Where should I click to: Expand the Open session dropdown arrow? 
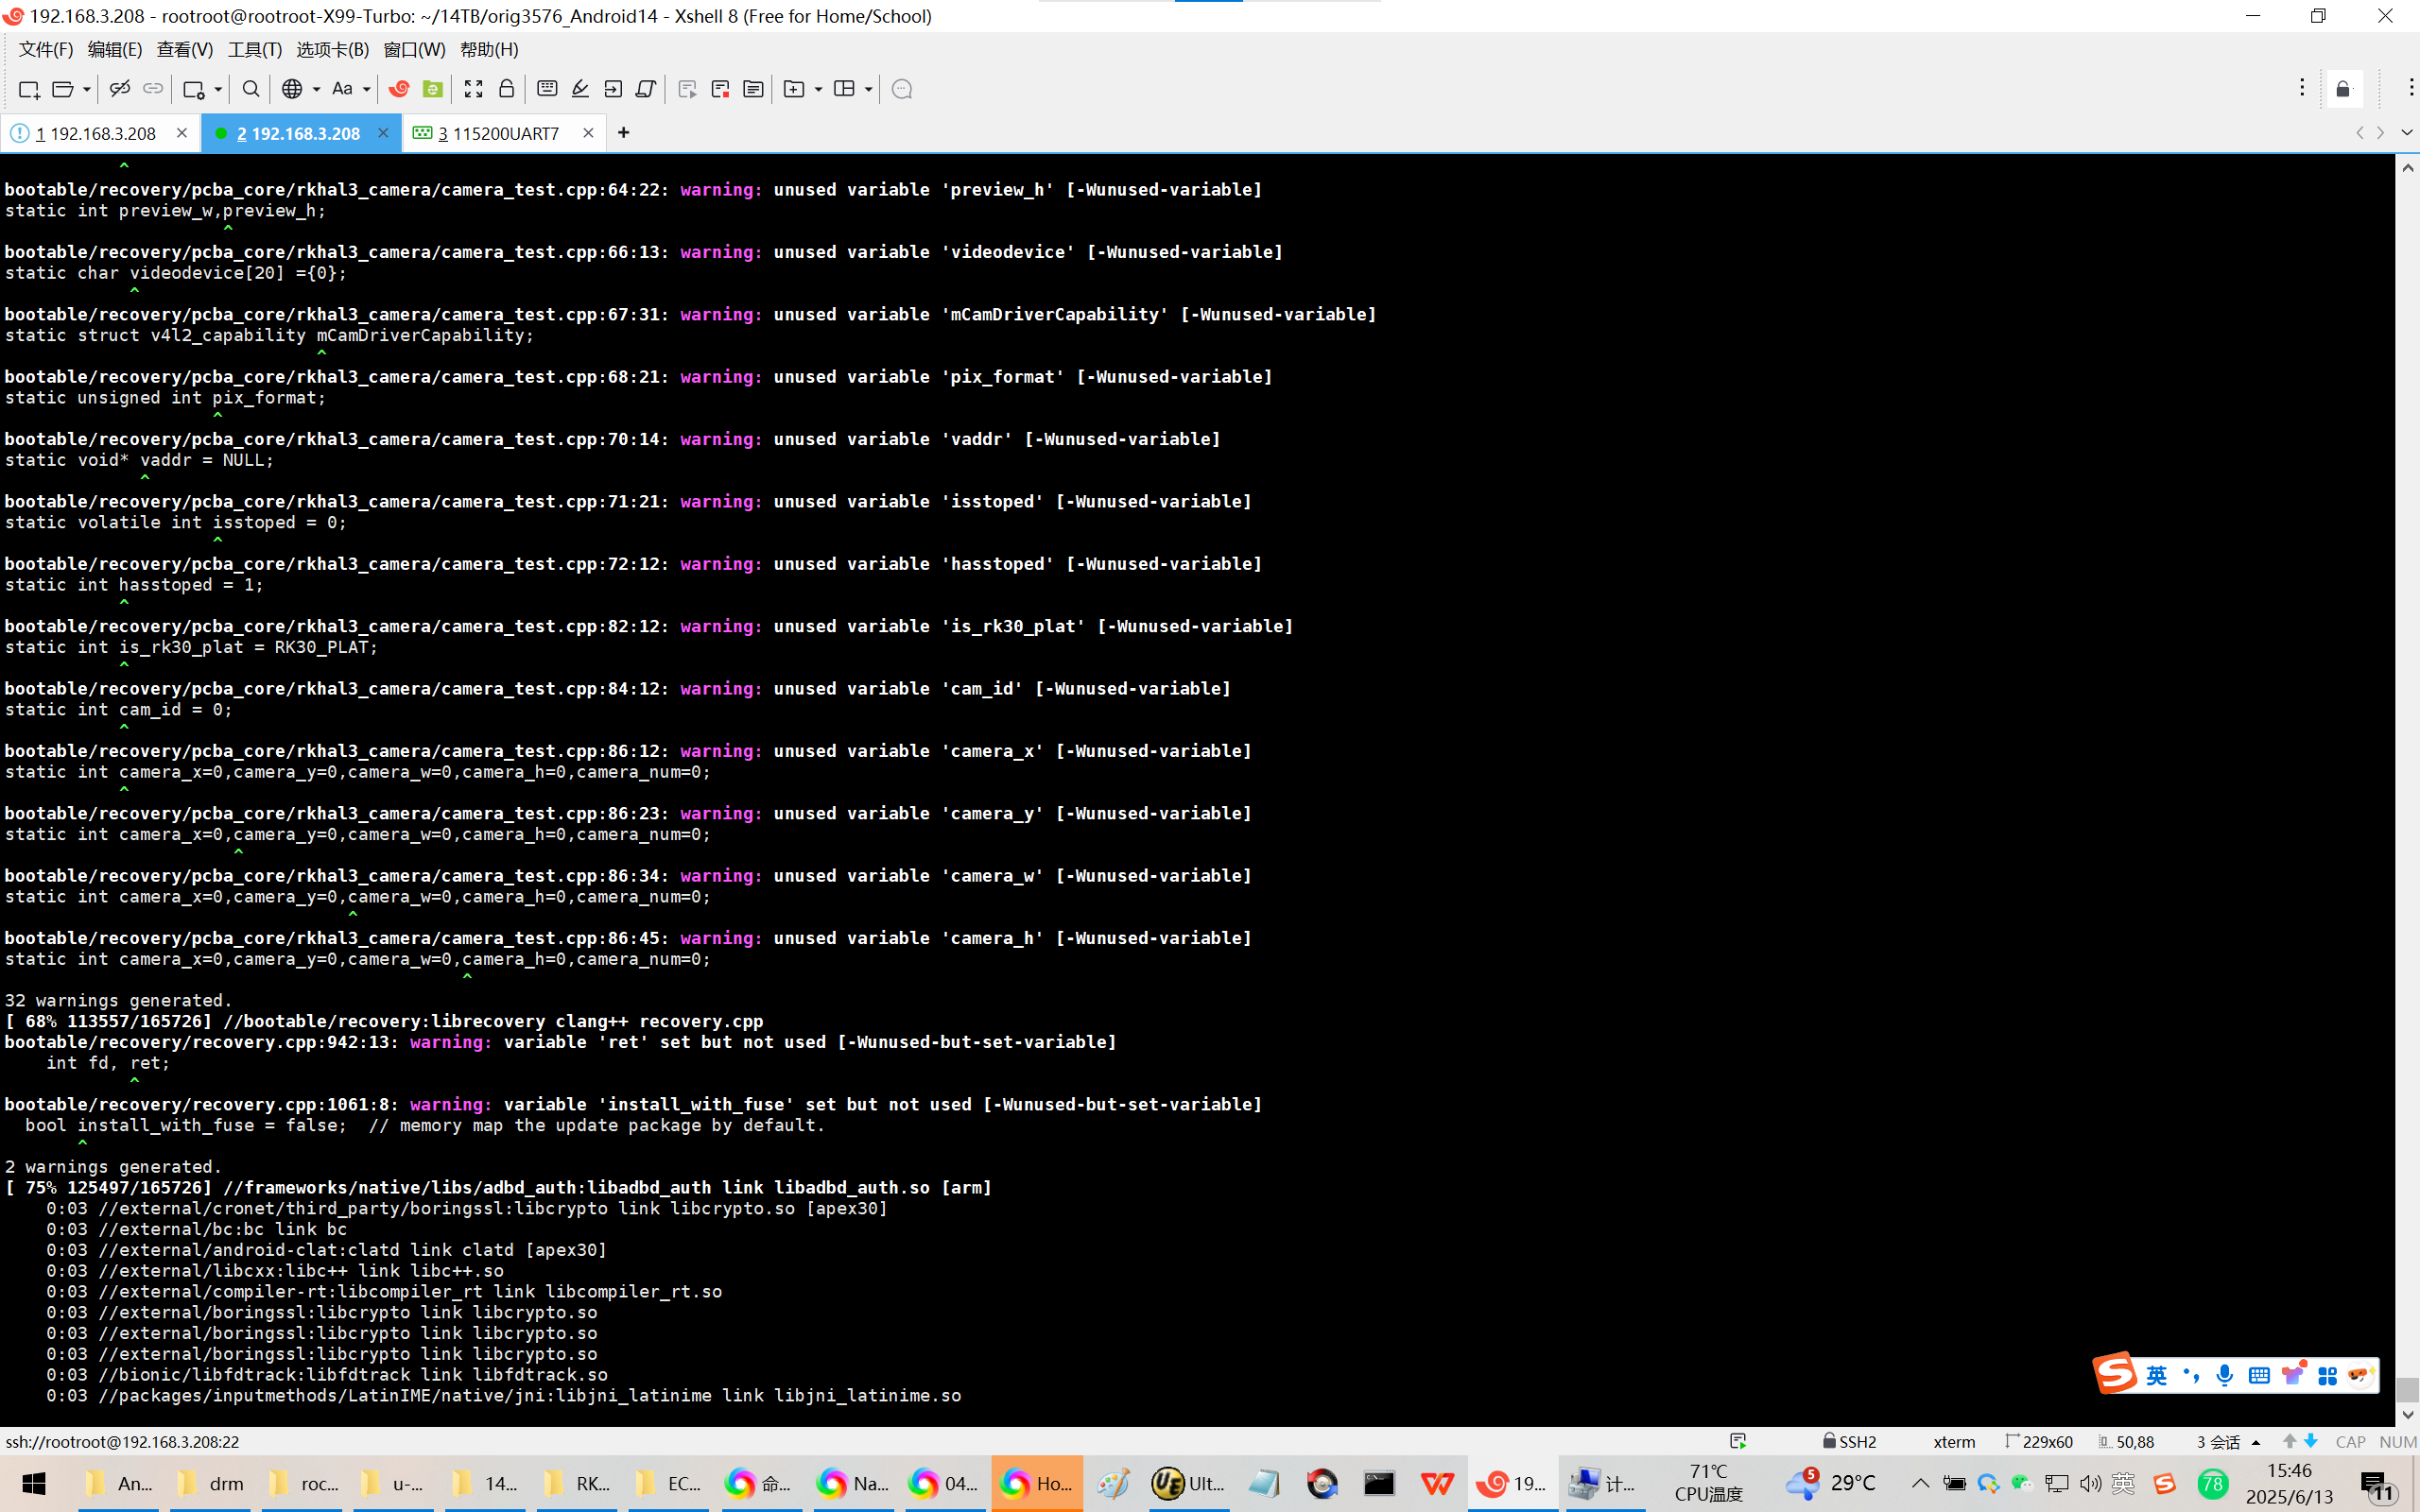coord(87,89)
